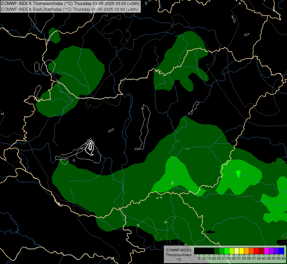
Task: Click the 0 contour label on the map
Action: tap(142, 109)
